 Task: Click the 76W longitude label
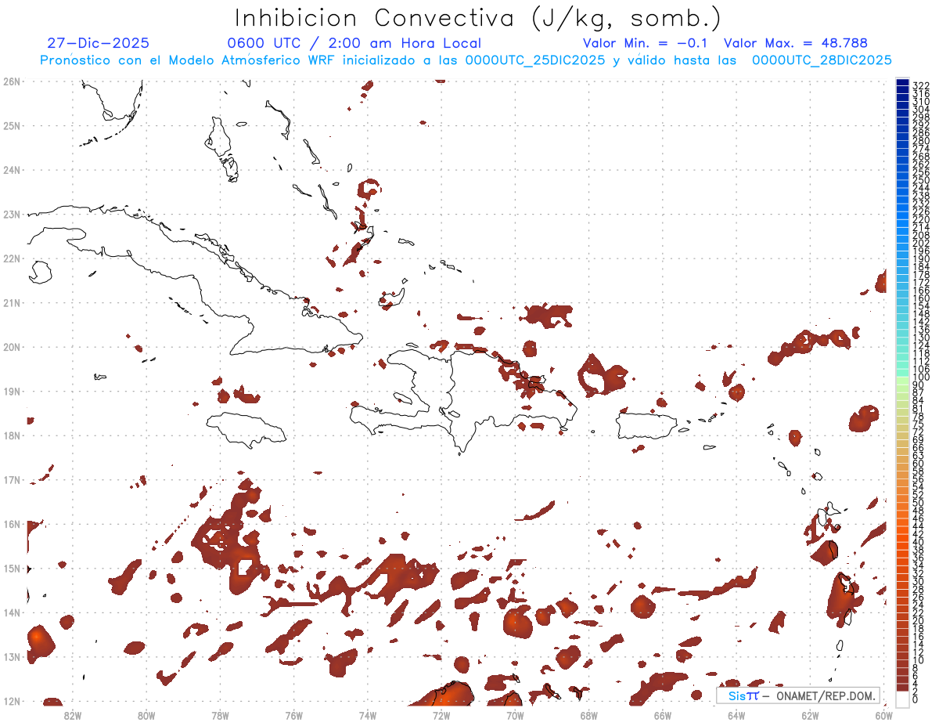pyautogui.click(x=293, y=716)
